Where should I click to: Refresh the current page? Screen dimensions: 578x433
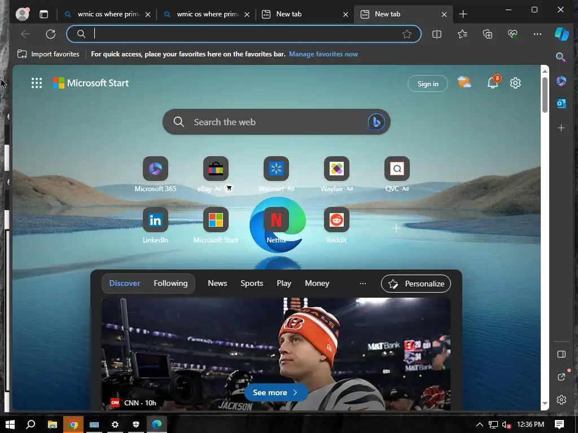[x=50, y=34]
